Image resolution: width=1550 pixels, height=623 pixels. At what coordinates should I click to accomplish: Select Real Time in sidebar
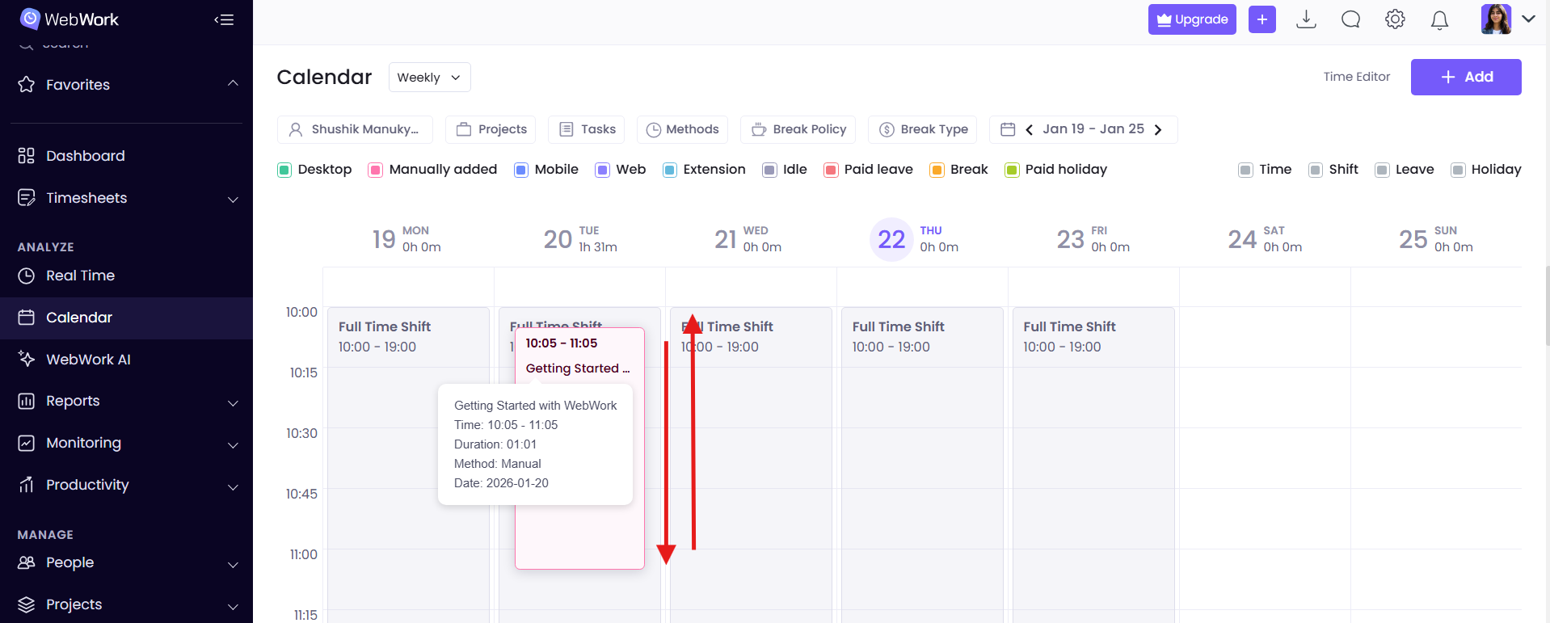(80, 276)
